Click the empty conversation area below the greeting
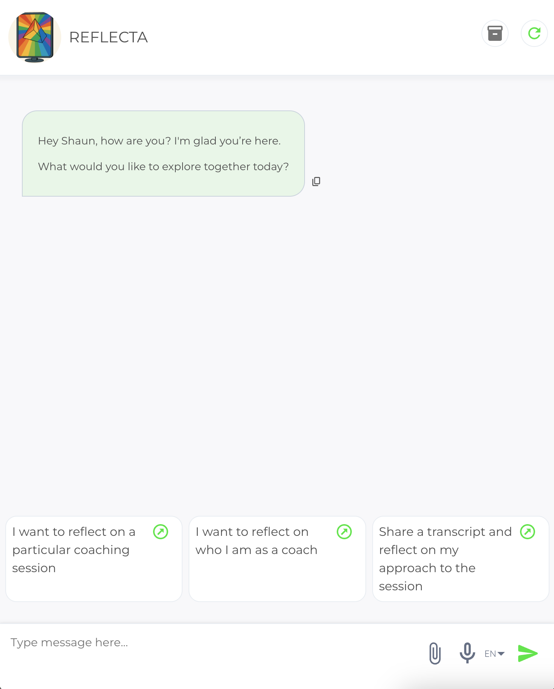Viewport: 554px width, 689px height. 277,340
